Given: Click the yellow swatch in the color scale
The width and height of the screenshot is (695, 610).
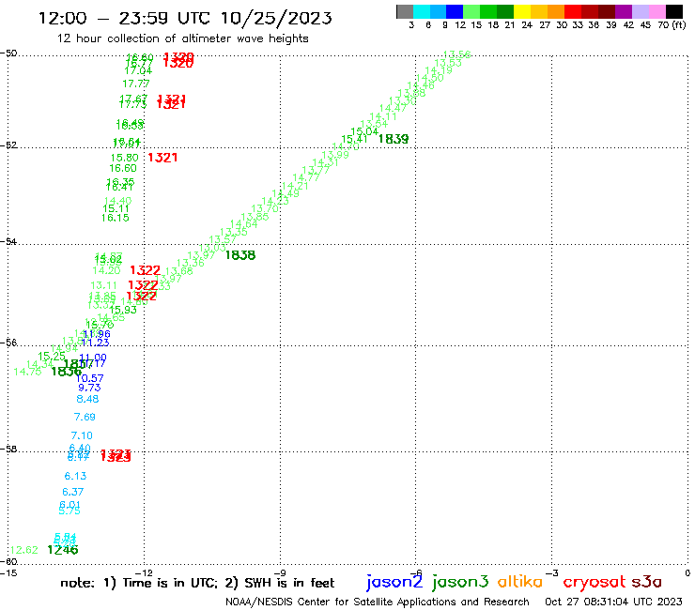Looking at the screenshot, I should pos(522,11).
